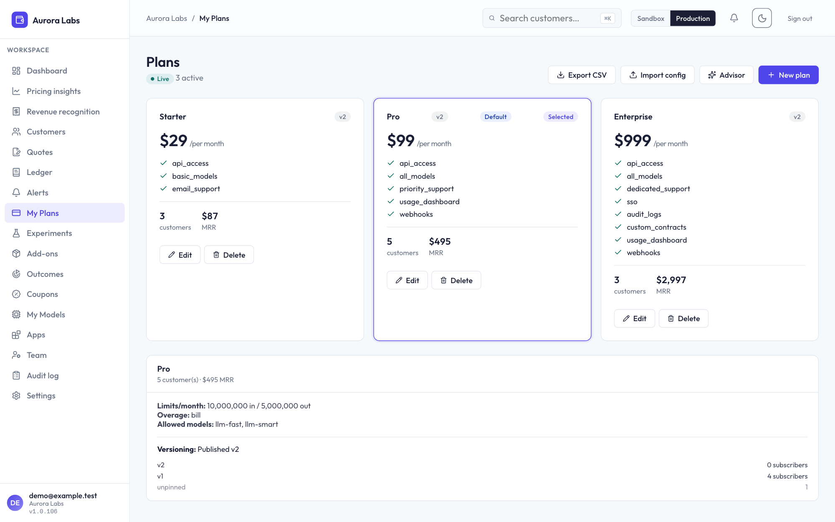This screenshot has width=835, height=522.
Task: Click Sign out link
Action: click(800, 18)
